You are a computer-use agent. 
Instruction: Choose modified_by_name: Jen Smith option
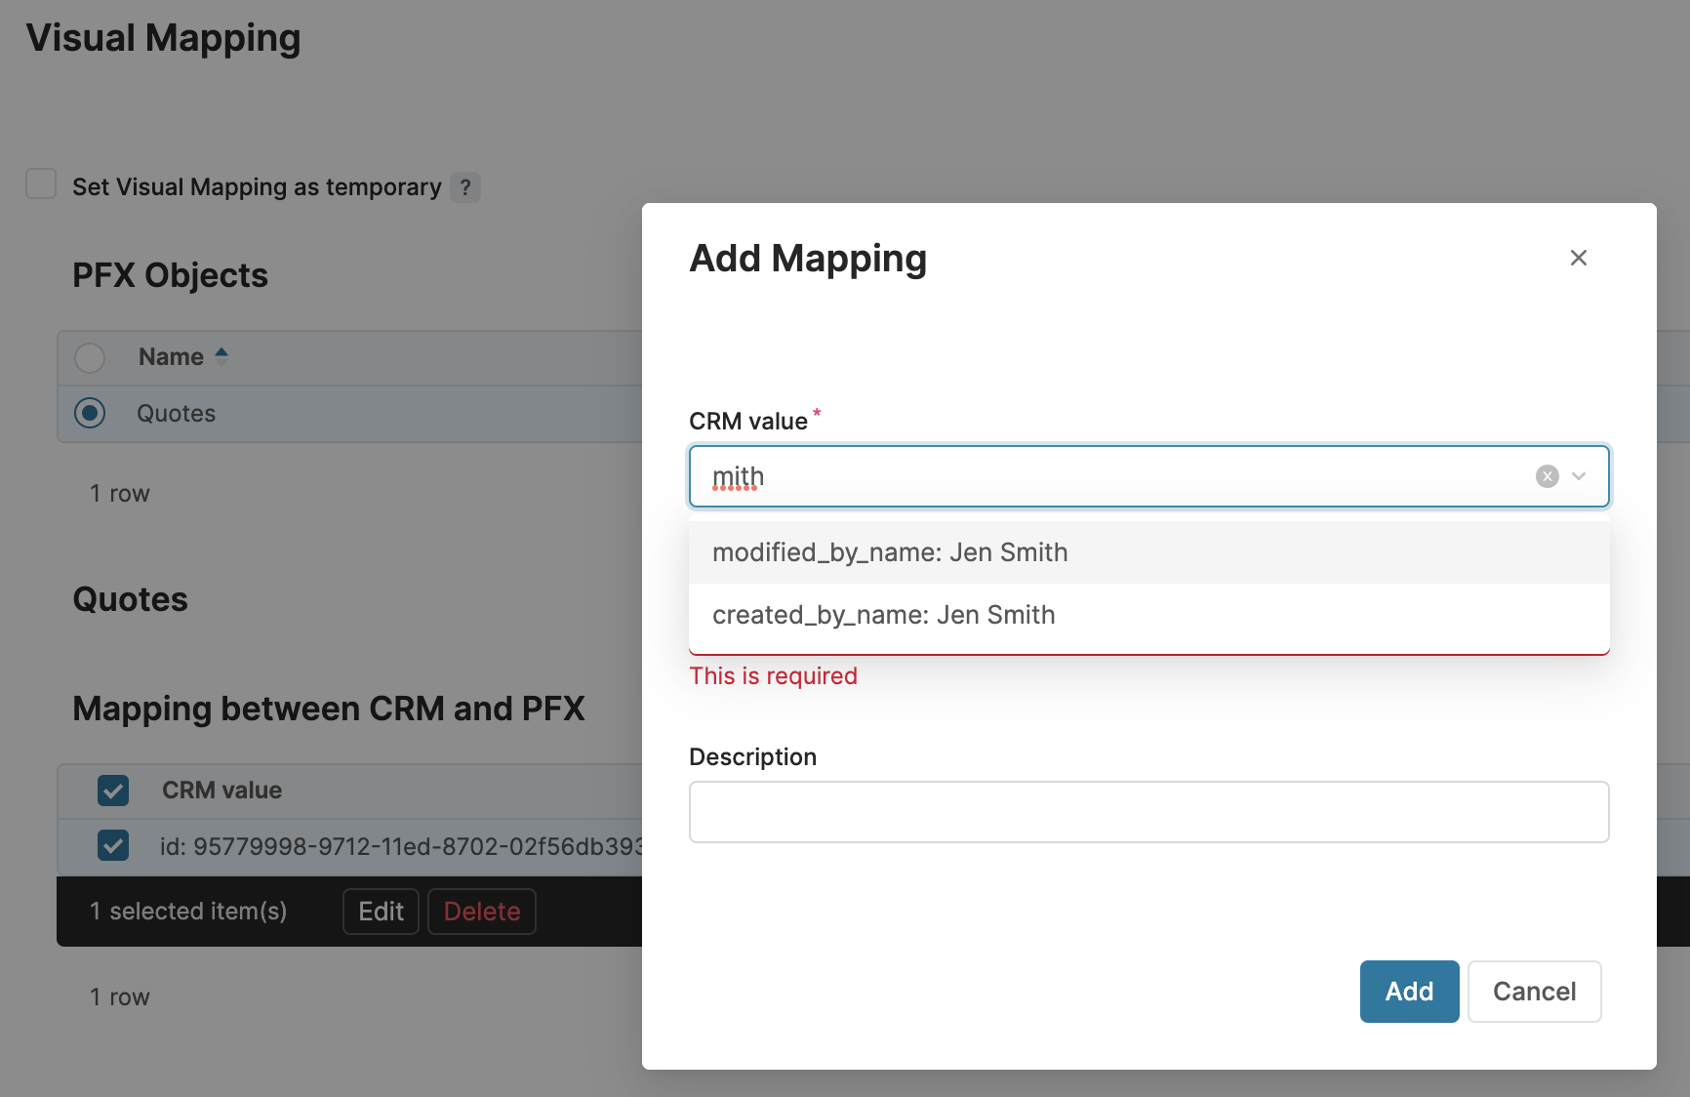tap(890, 552)
